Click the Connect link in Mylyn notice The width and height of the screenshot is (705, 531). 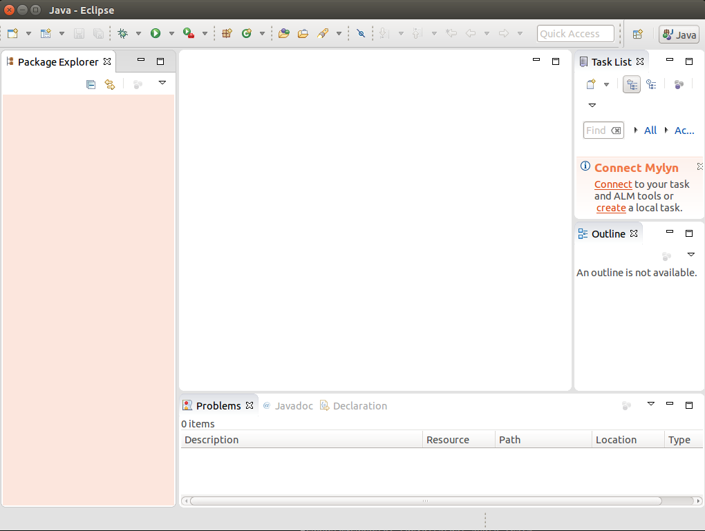pos(613,184)
